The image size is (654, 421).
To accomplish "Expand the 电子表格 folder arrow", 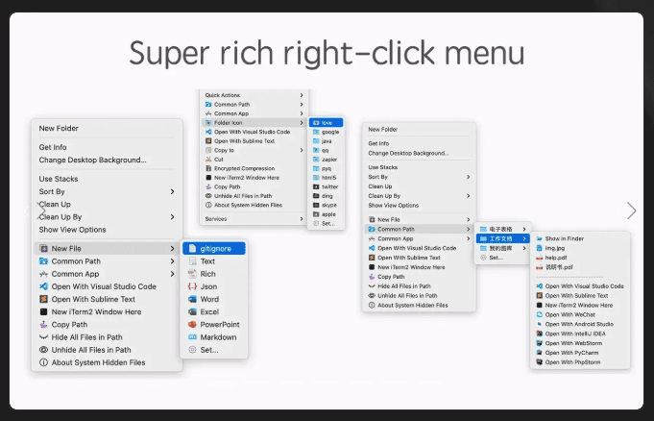I will pos(524,230).
